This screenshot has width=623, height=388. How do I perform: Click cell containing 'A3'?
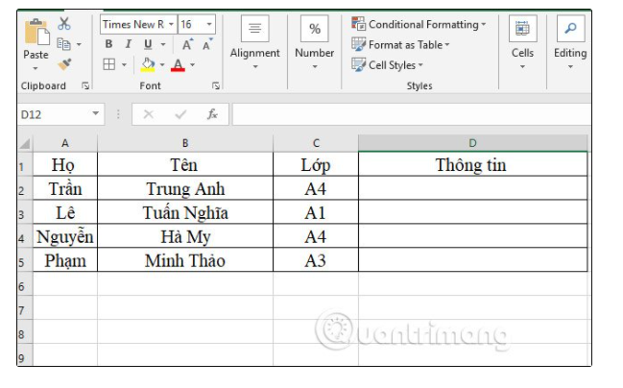pos(316,260)
